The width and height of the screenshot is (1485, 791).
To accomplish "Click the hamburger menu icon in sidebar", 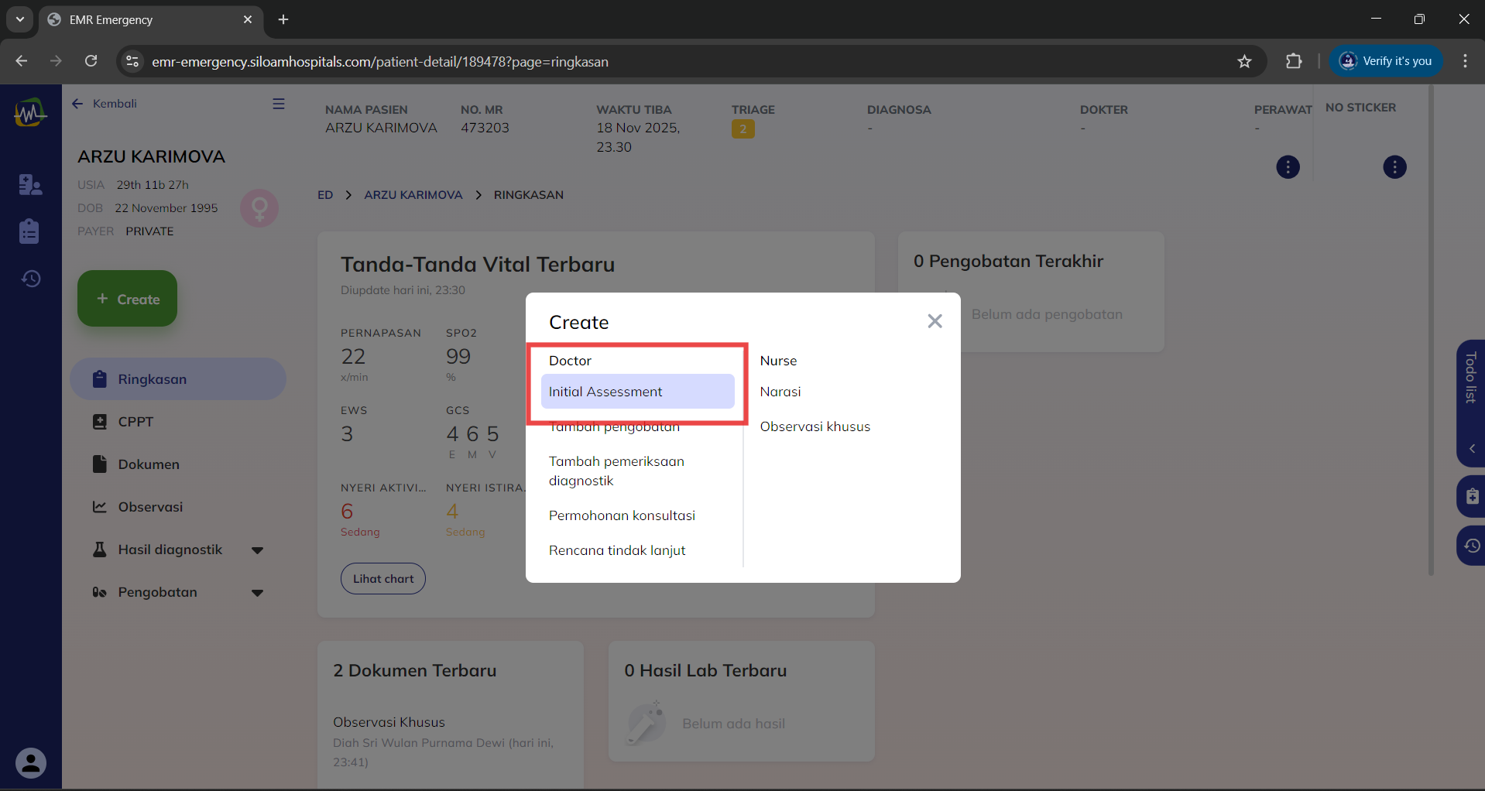I will pyautogui.click(x=279, y=104).
